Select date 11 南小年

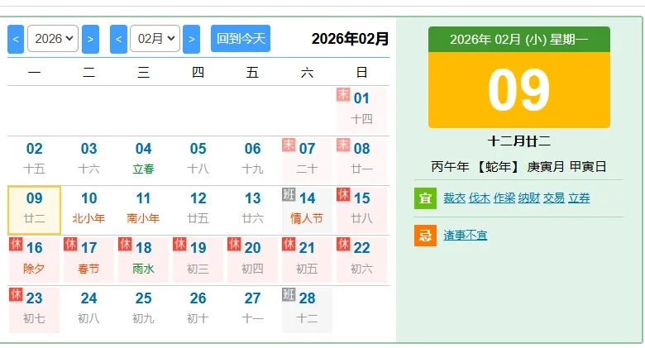coord(144,210)
